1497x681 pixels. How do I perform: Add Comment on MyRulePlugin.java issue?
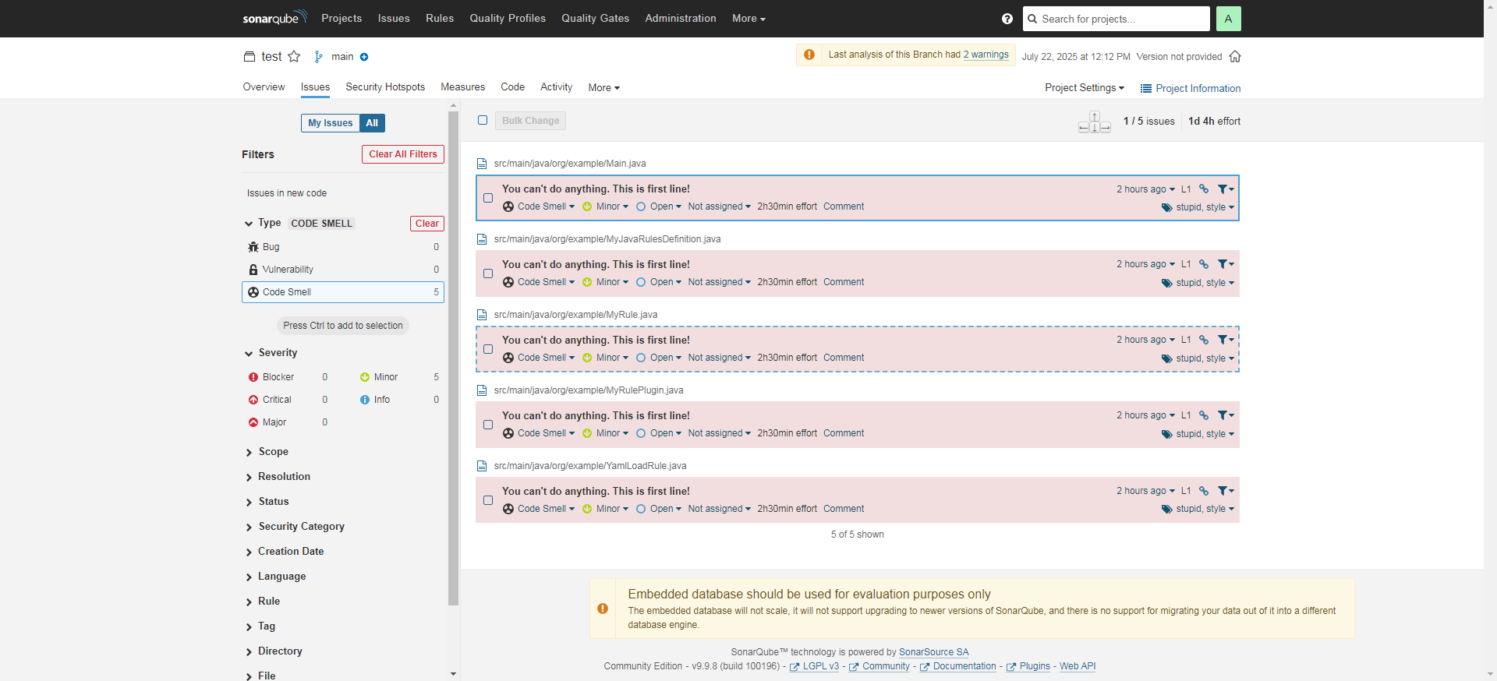[844, 433]
